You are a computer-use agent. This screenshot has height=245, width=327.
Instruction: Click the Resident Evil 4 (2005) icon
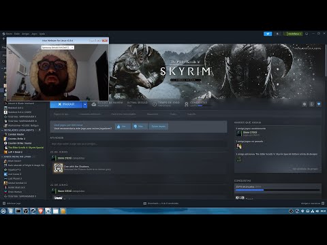pyautogui.click(x=5, y=112)
